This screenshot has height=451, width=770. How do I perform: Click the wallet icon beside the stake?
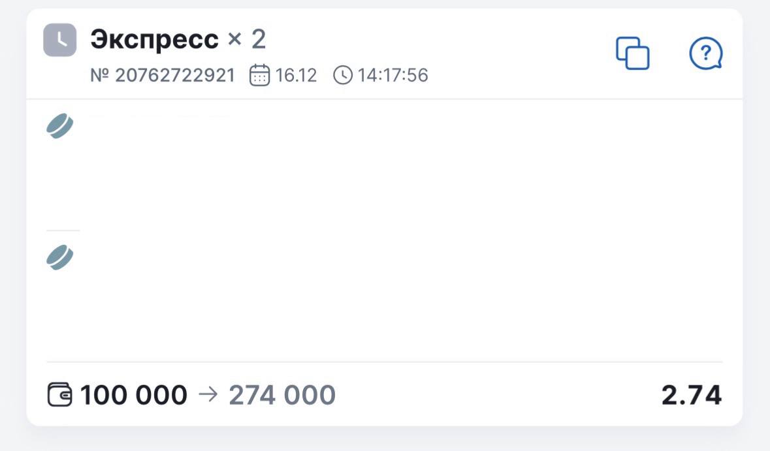(60, 395)
